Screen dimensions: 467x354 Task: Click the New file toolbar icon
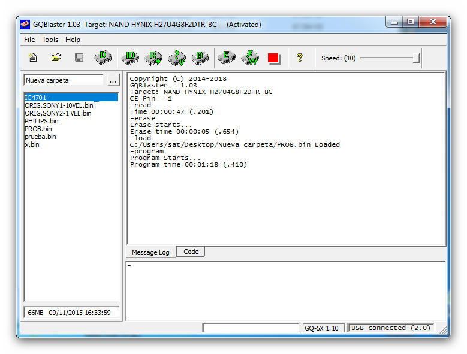[x=33, y=58]
